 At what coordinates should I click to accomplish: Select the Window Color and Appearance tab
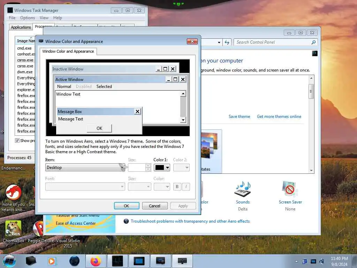tap(68, 51)
